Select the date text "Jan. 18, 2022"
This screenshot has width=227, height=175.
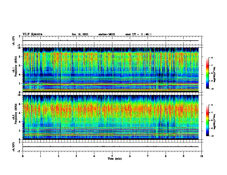(80, 34)
